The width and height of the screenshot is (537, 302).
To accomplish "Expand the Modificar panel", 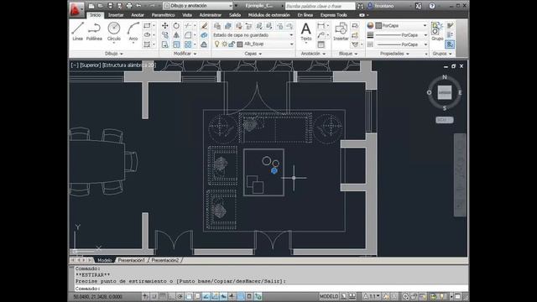I will coord(185,54).
